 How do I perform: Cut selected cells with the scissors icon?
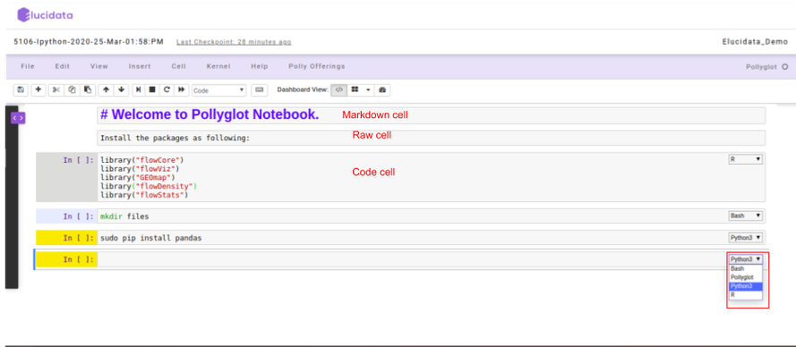click(56, 89)
